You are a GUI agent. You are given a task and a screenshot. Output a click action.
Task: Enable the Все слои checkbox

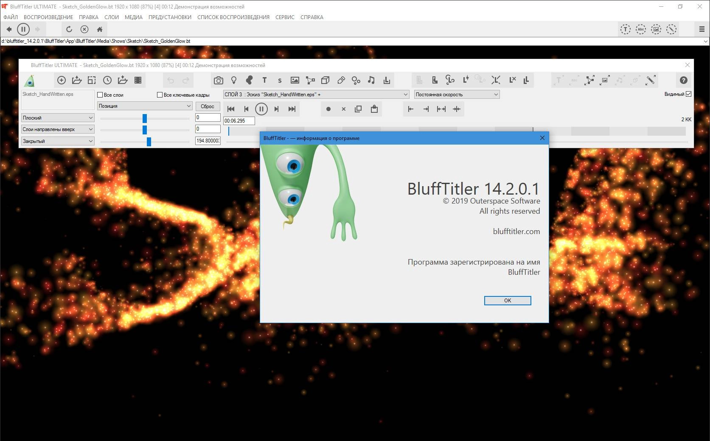pos(100,95)
